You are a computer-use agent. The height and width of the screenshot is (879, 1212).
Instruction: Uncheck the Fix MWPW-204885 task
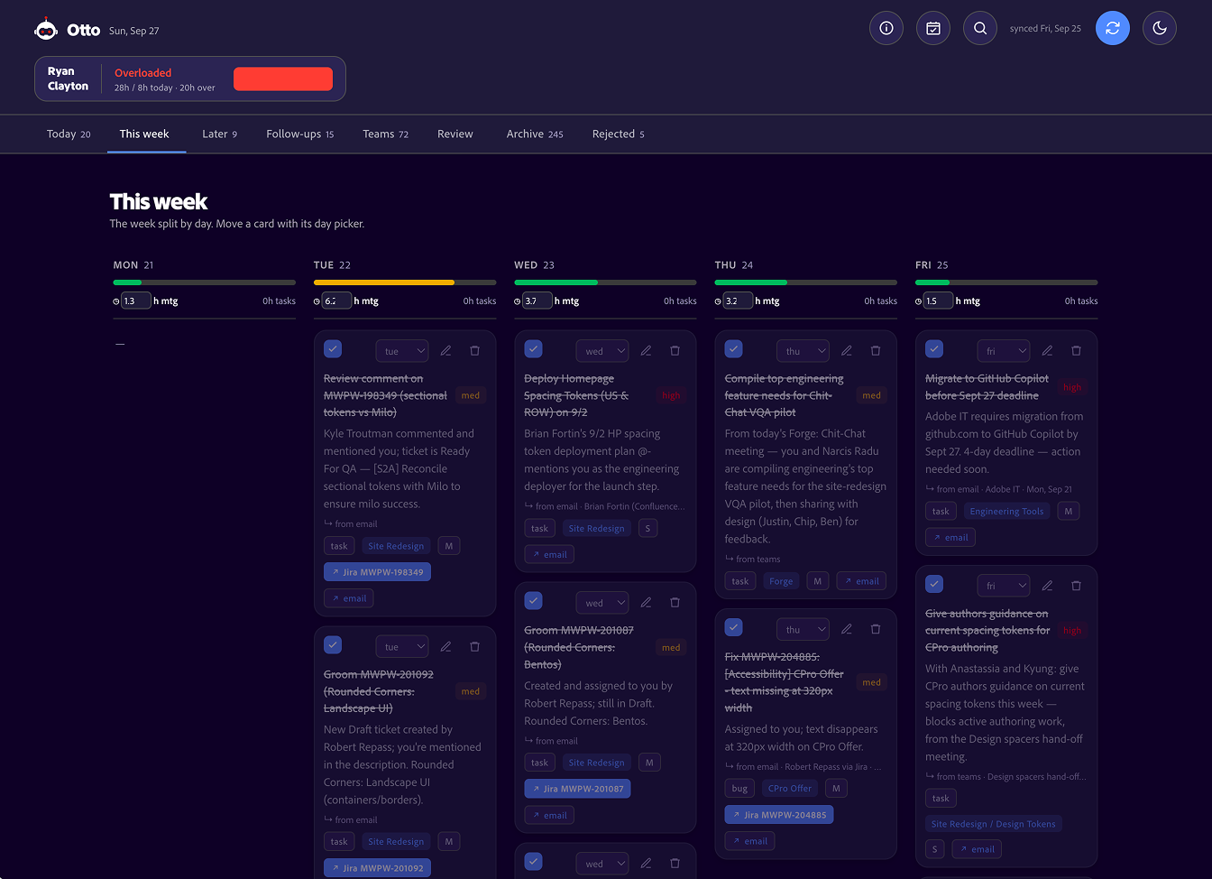click(x=733, y=626)
